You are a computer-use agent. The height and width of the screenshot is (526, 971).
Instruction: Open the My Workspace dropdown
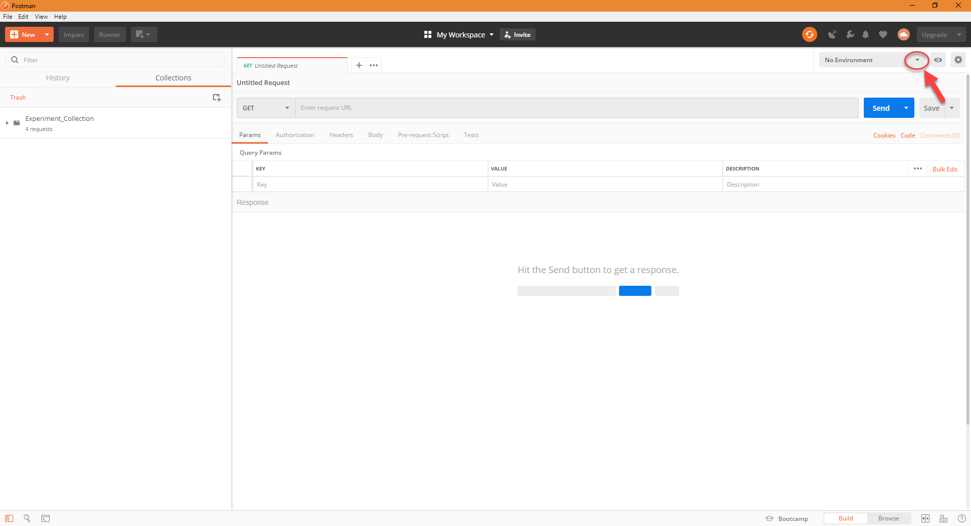[x=459, y=34]
